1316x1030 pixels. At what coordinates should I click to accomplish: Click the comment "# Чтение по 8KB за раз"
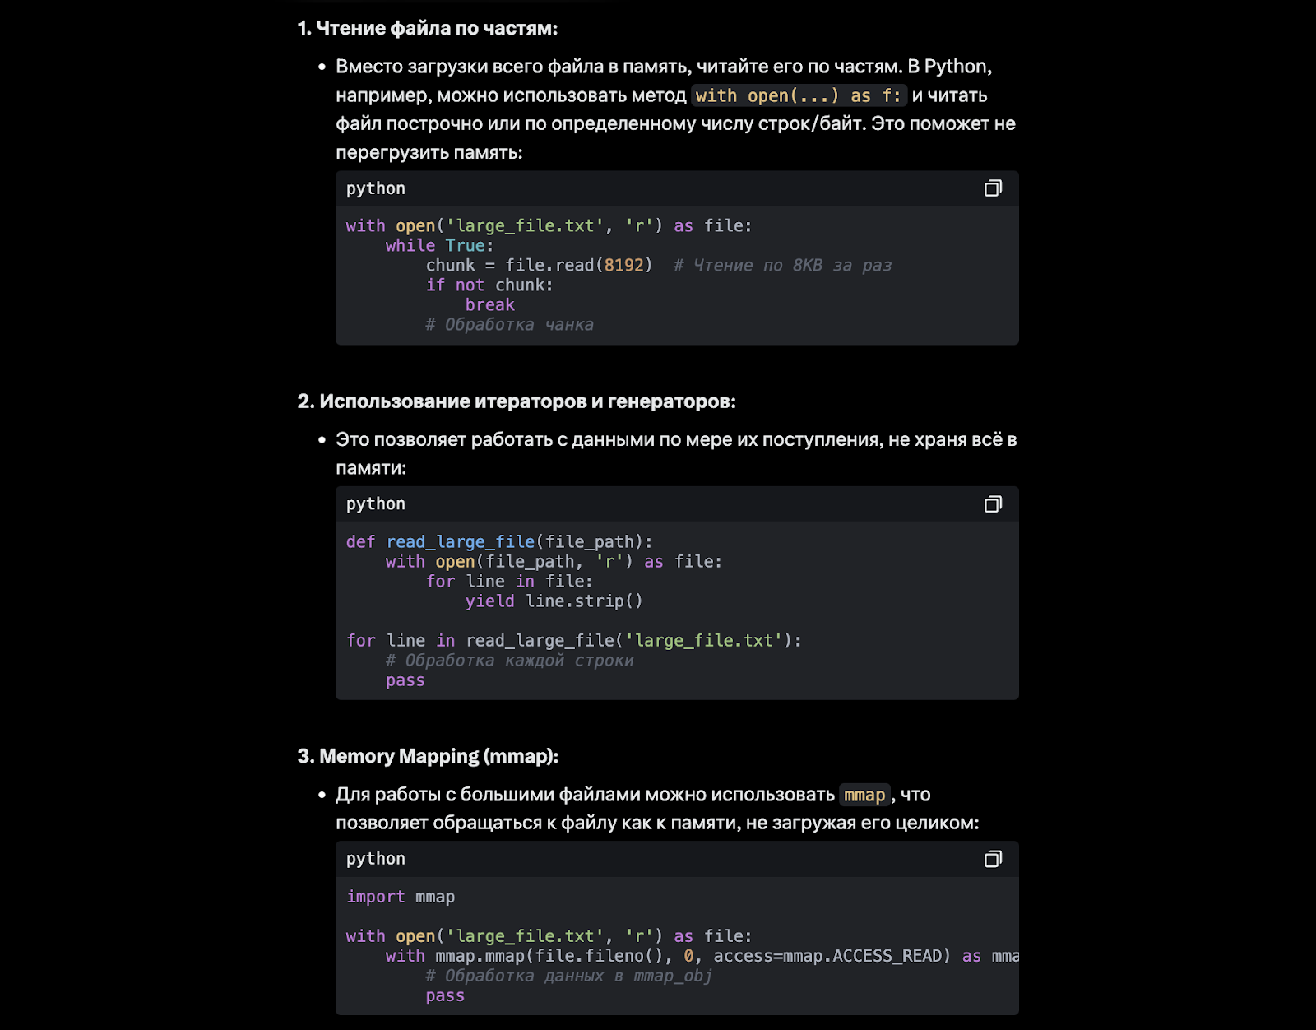(782, 266)
